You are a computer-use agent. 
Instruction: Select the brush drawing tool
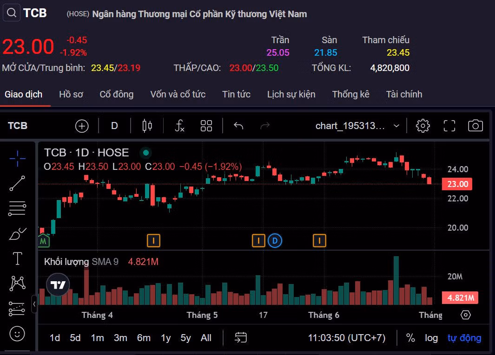click(x=17, y=233)
